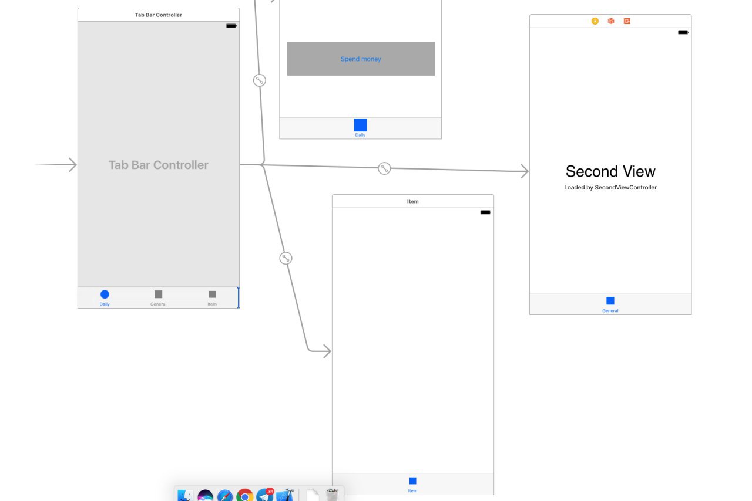
Task: Open Safari from the dock
Action: [x=225, y=496]
